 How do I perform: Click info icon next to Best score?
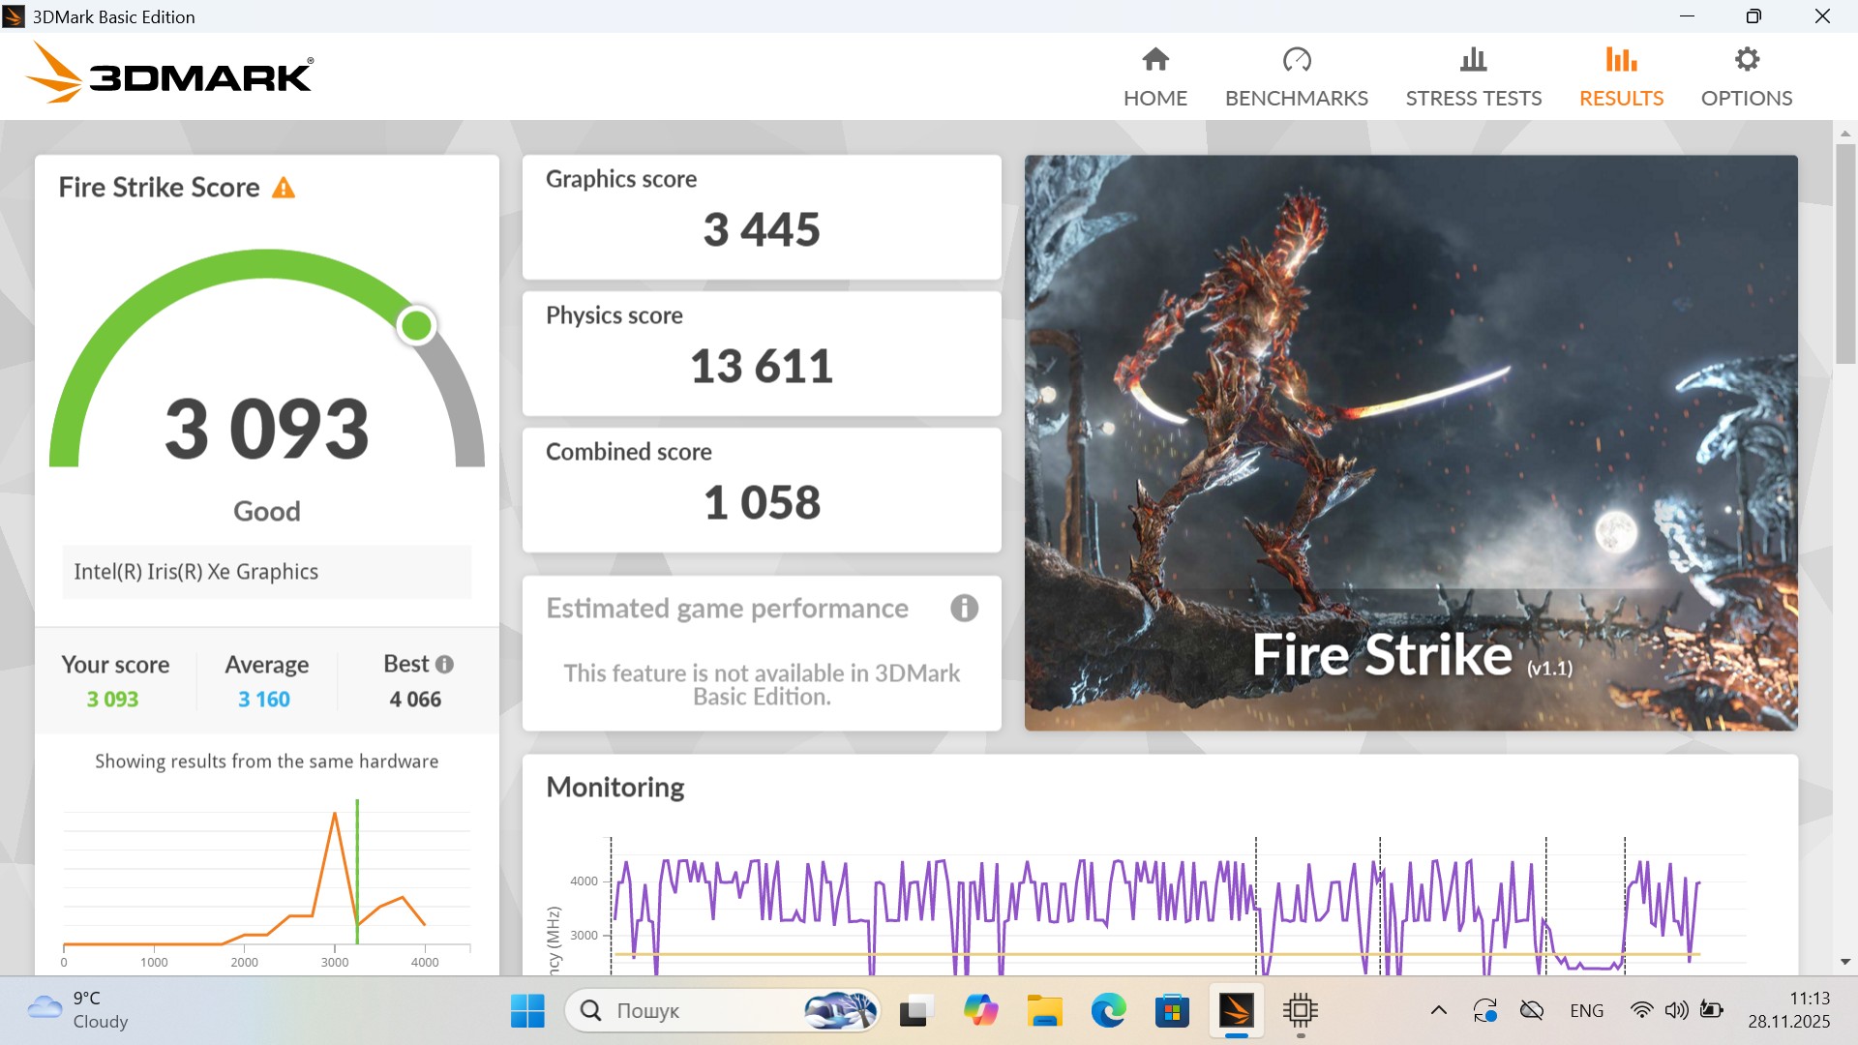444,665
